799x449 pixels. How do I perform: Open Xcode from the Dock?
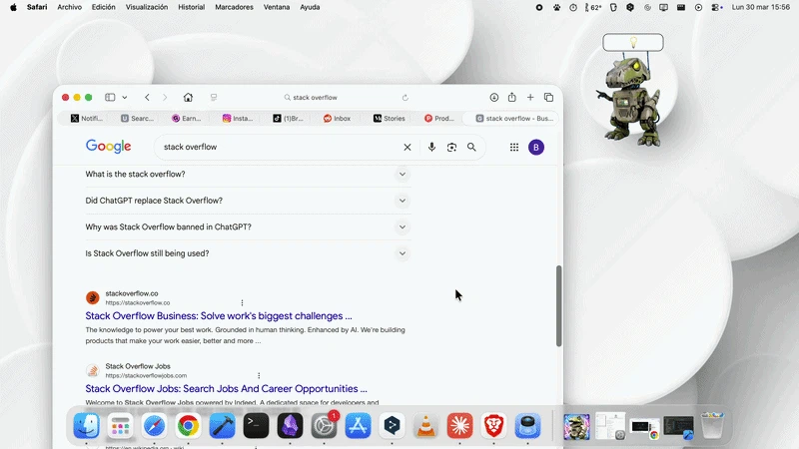click(x=222, y=425)
